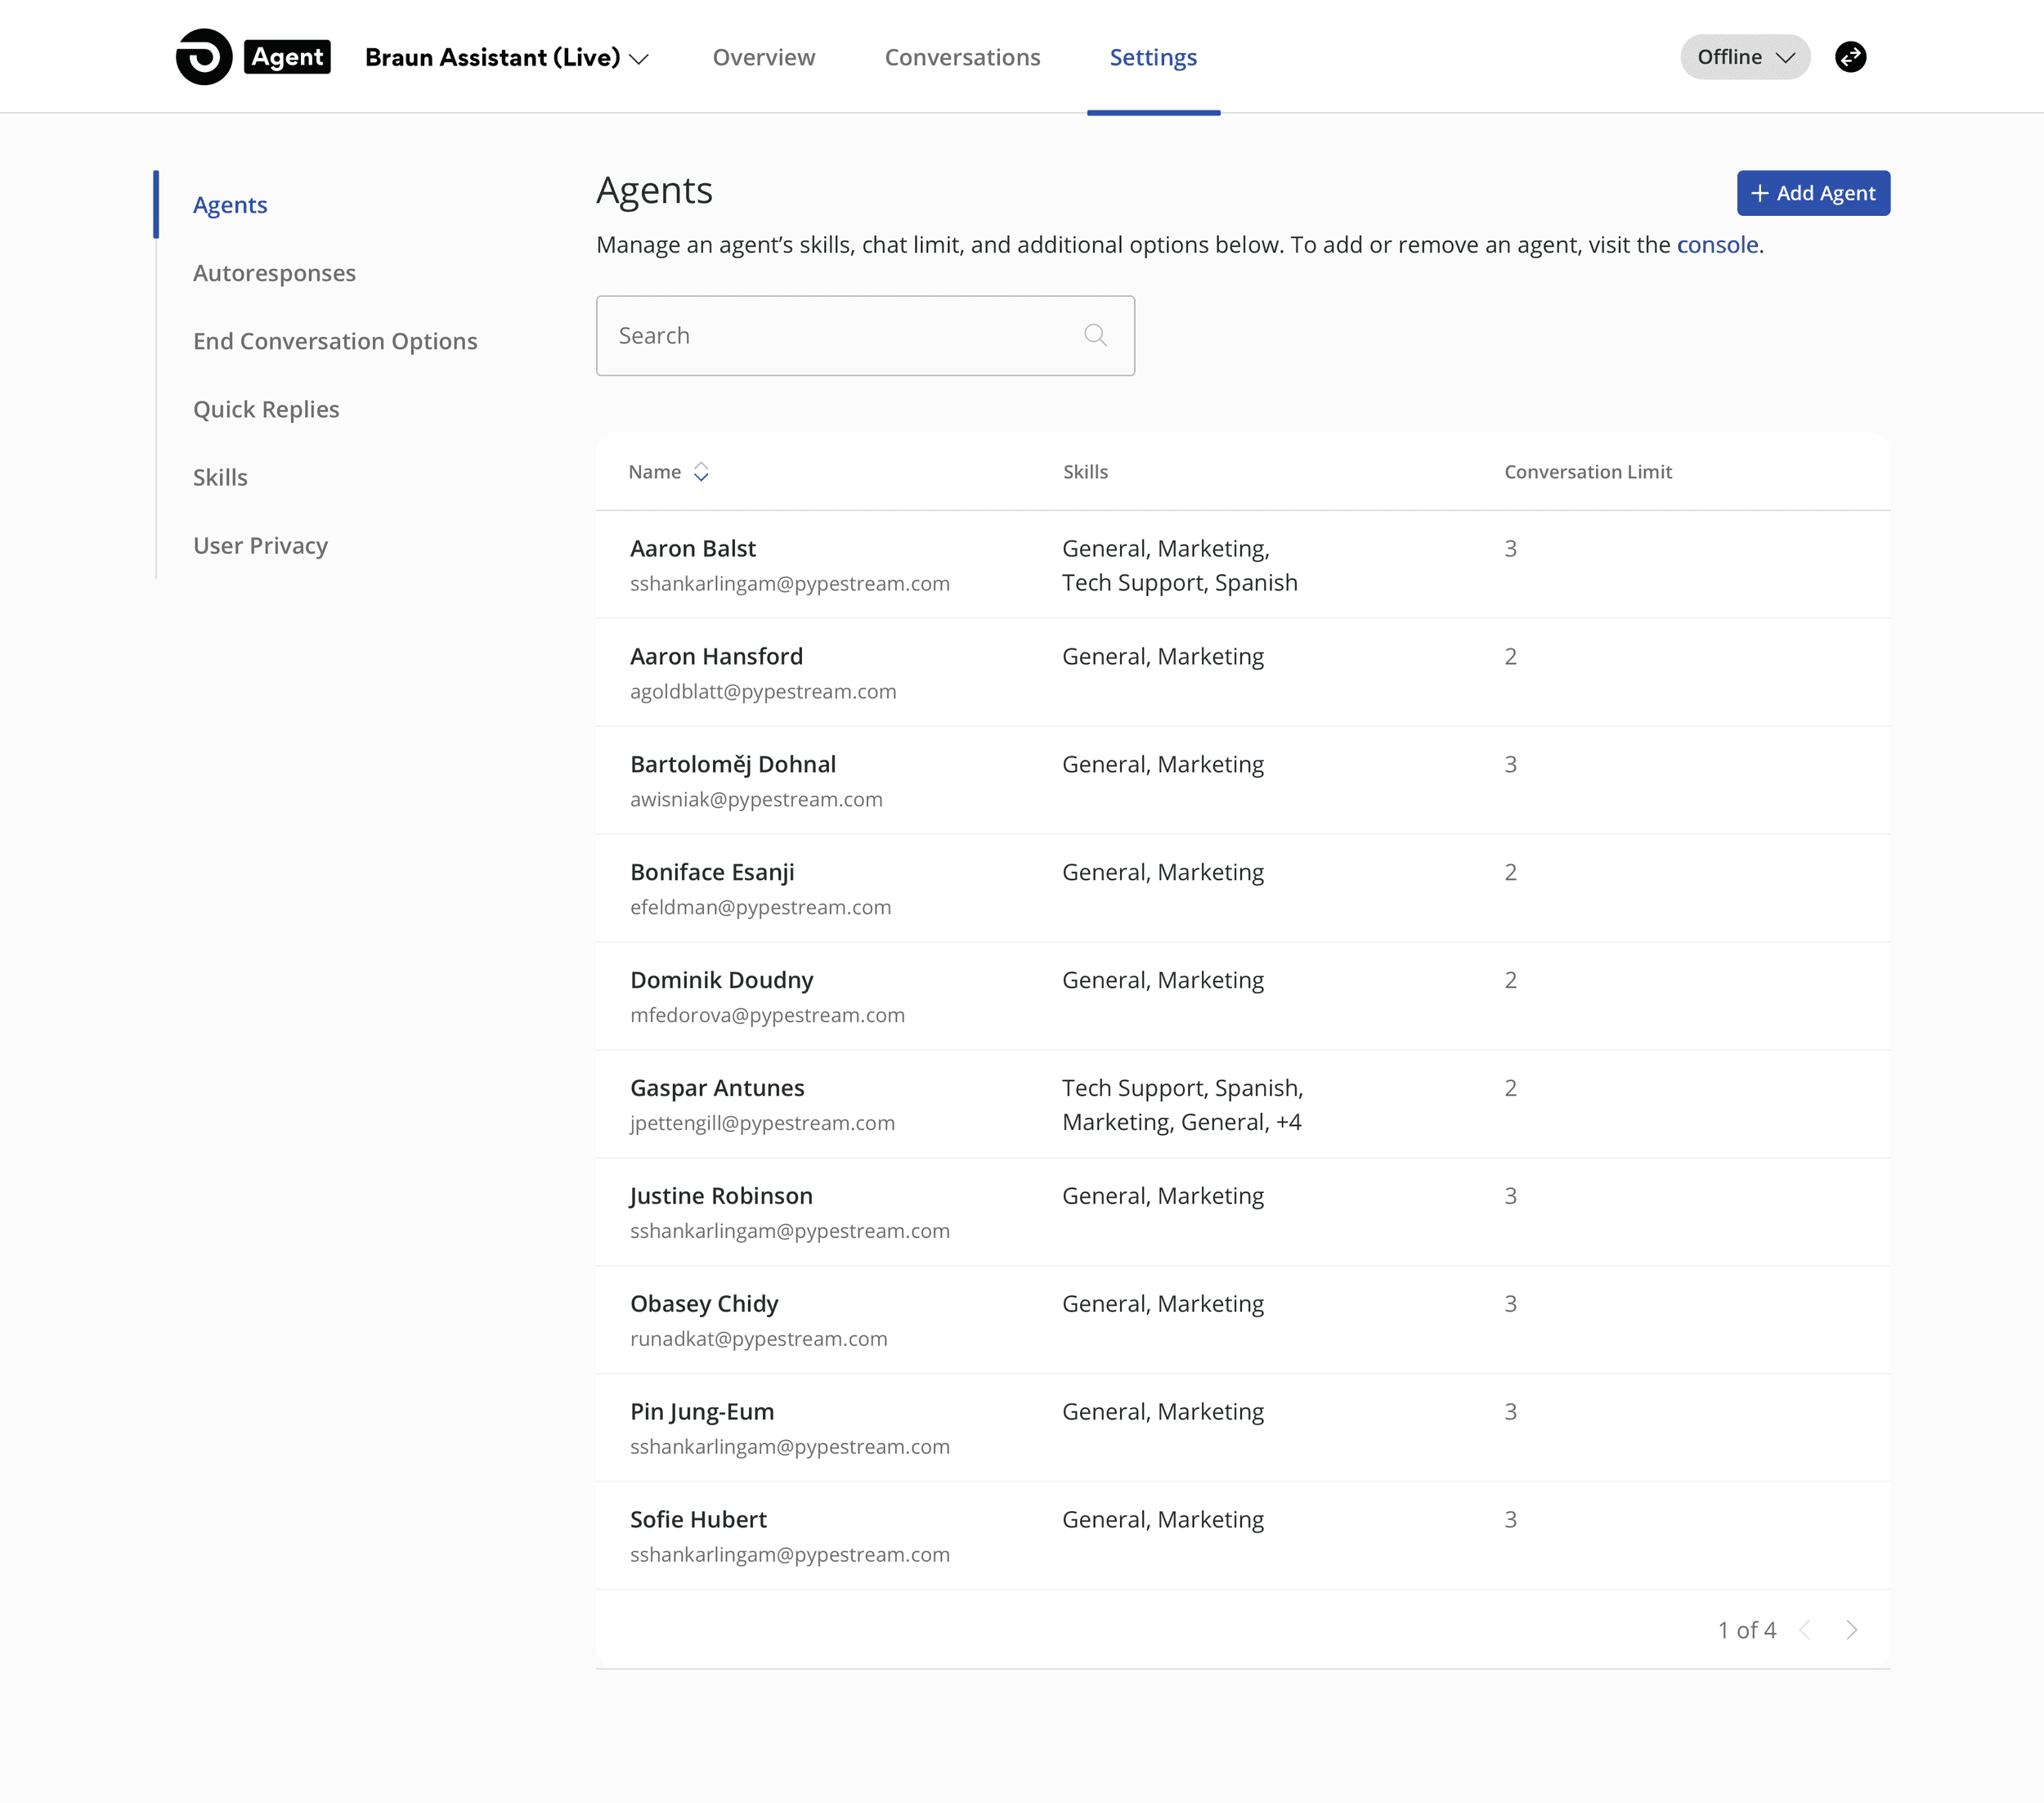2044x1803 pixels.
Task: Click the Add Agent button
Action: (1812, 193)
